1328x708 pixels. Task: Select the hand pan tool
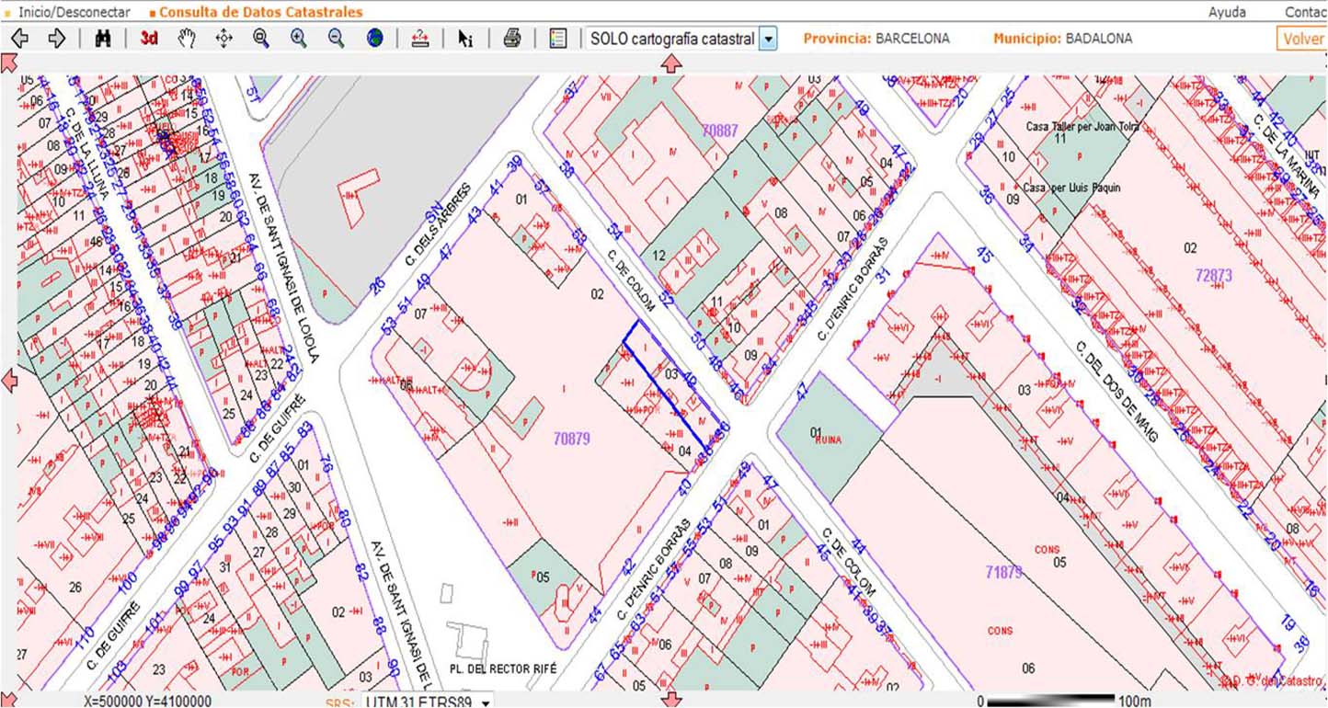[187, 39]
